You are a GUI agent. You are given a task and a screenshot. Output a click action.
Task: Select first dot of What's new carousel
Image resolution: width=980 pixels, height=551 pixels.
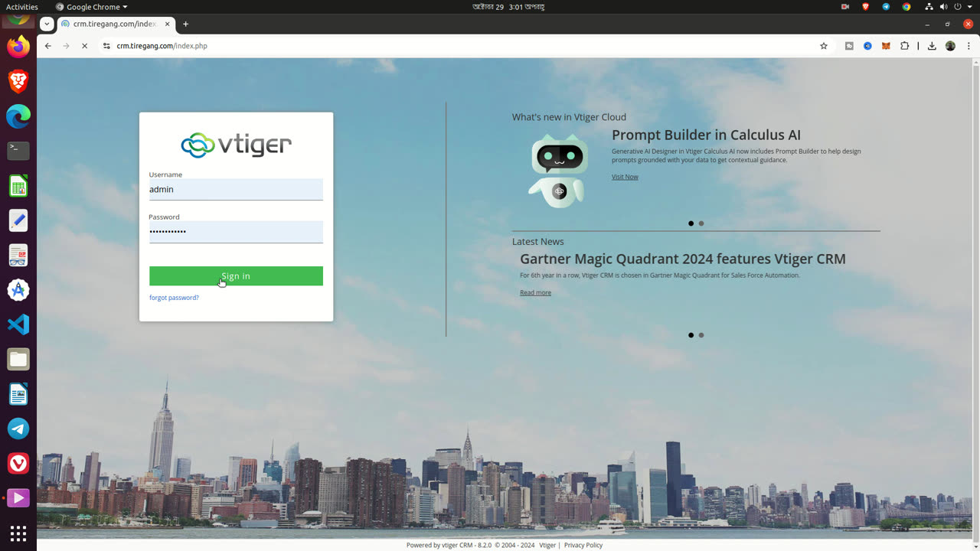click(691, 223)
